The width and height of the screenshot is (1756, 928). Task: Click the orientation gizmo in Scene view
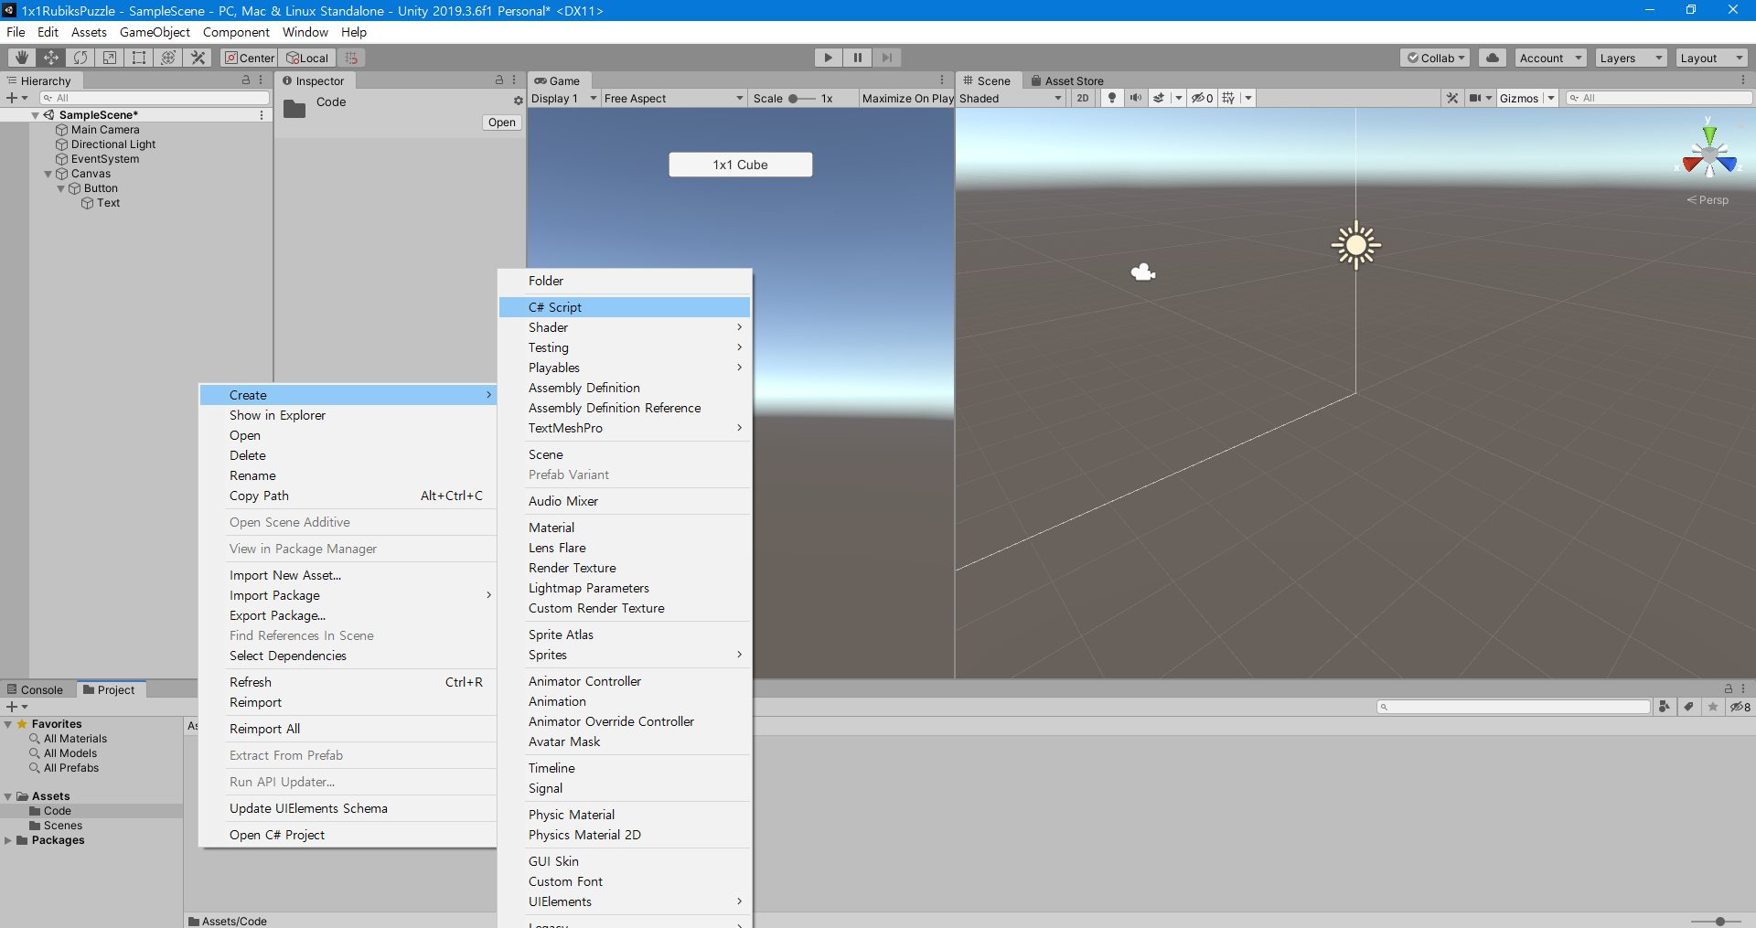click(1709, 155)
